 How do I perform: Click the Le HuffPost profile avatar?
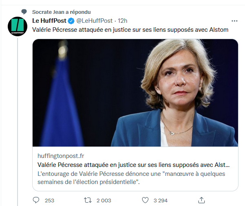point(18,26)
